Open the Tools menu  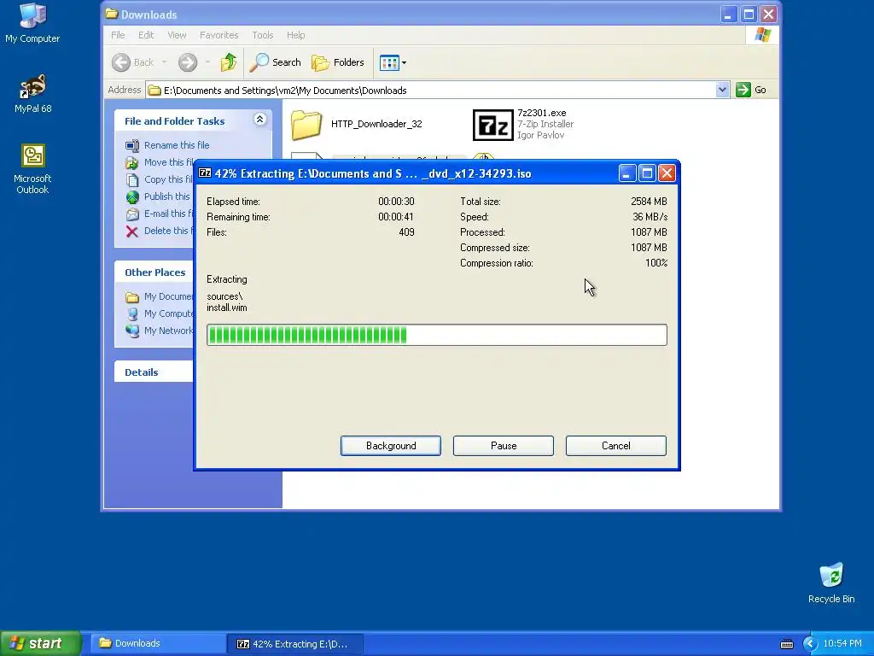[x=263, y=35]
